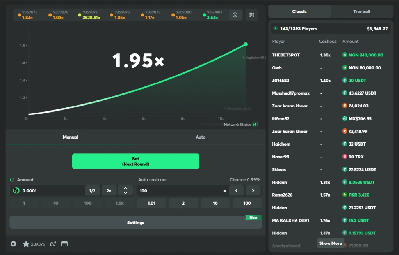Open the Settings bar
Screen dimensions: 399x255
(135, 222)
